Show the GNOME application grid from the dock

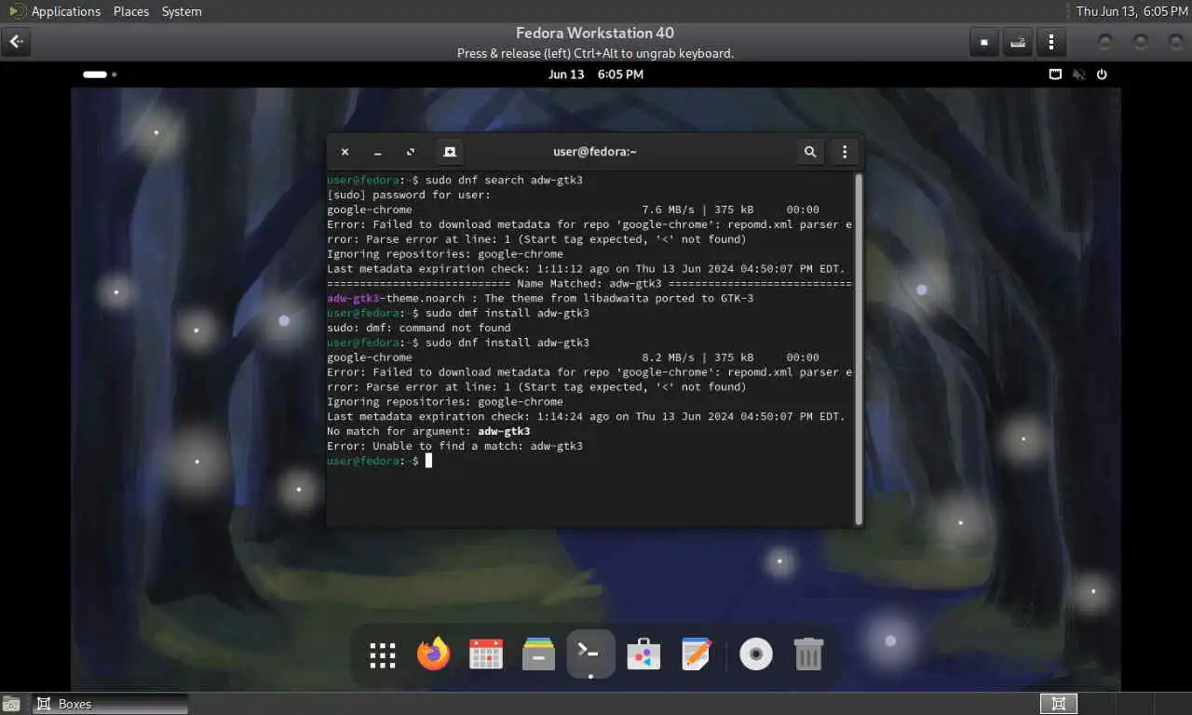point(383,654)
